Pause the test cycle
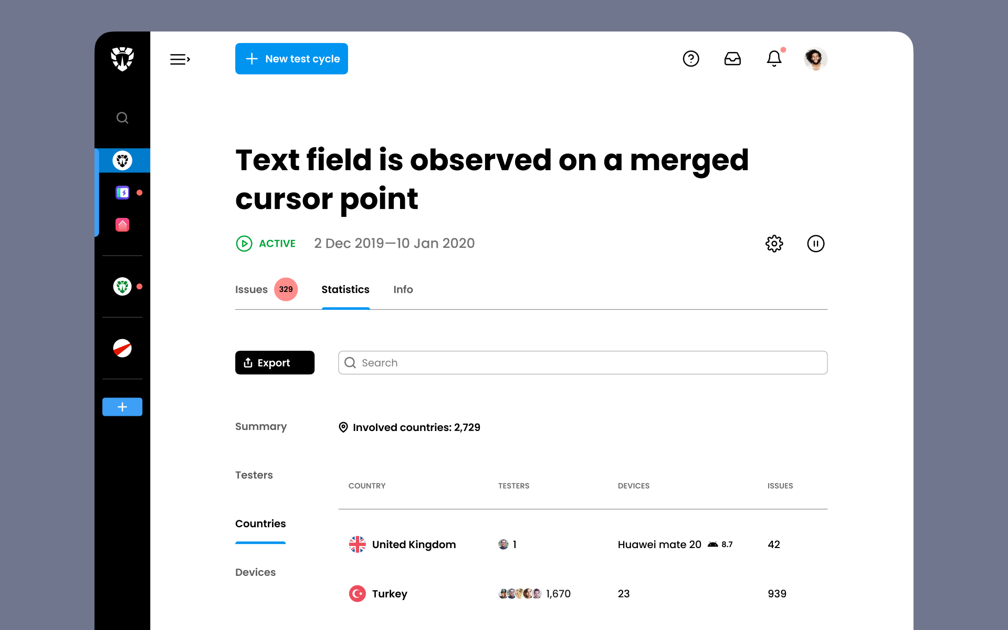The image size is (1008, 630). click(816, 244)
